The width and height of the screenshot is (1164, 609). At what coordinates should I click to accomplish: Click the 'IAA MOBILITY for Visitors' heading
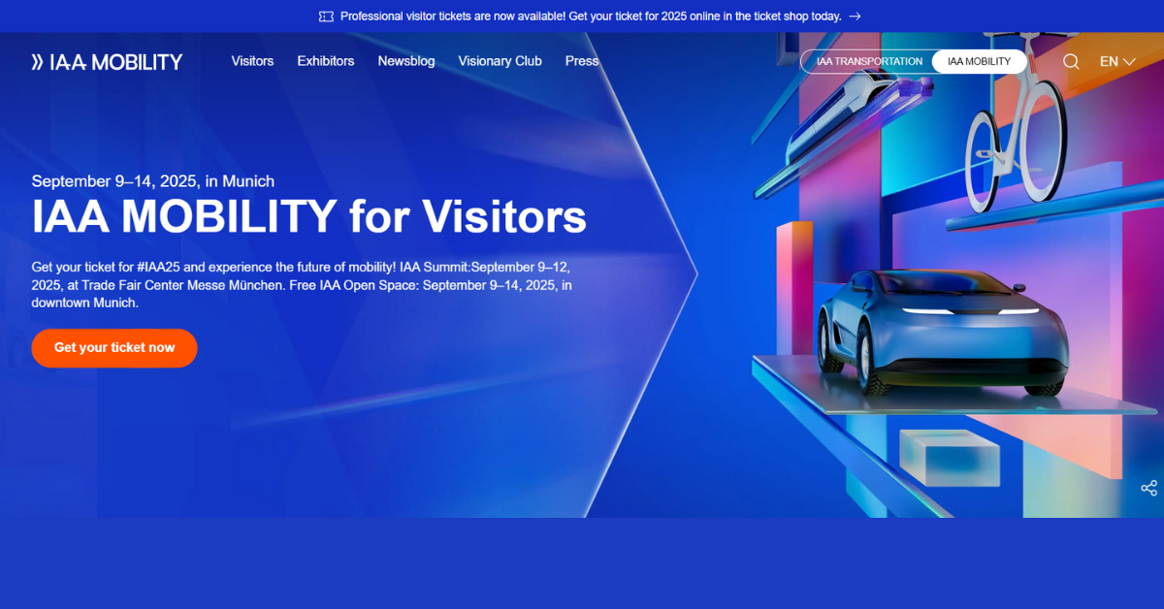309,216
